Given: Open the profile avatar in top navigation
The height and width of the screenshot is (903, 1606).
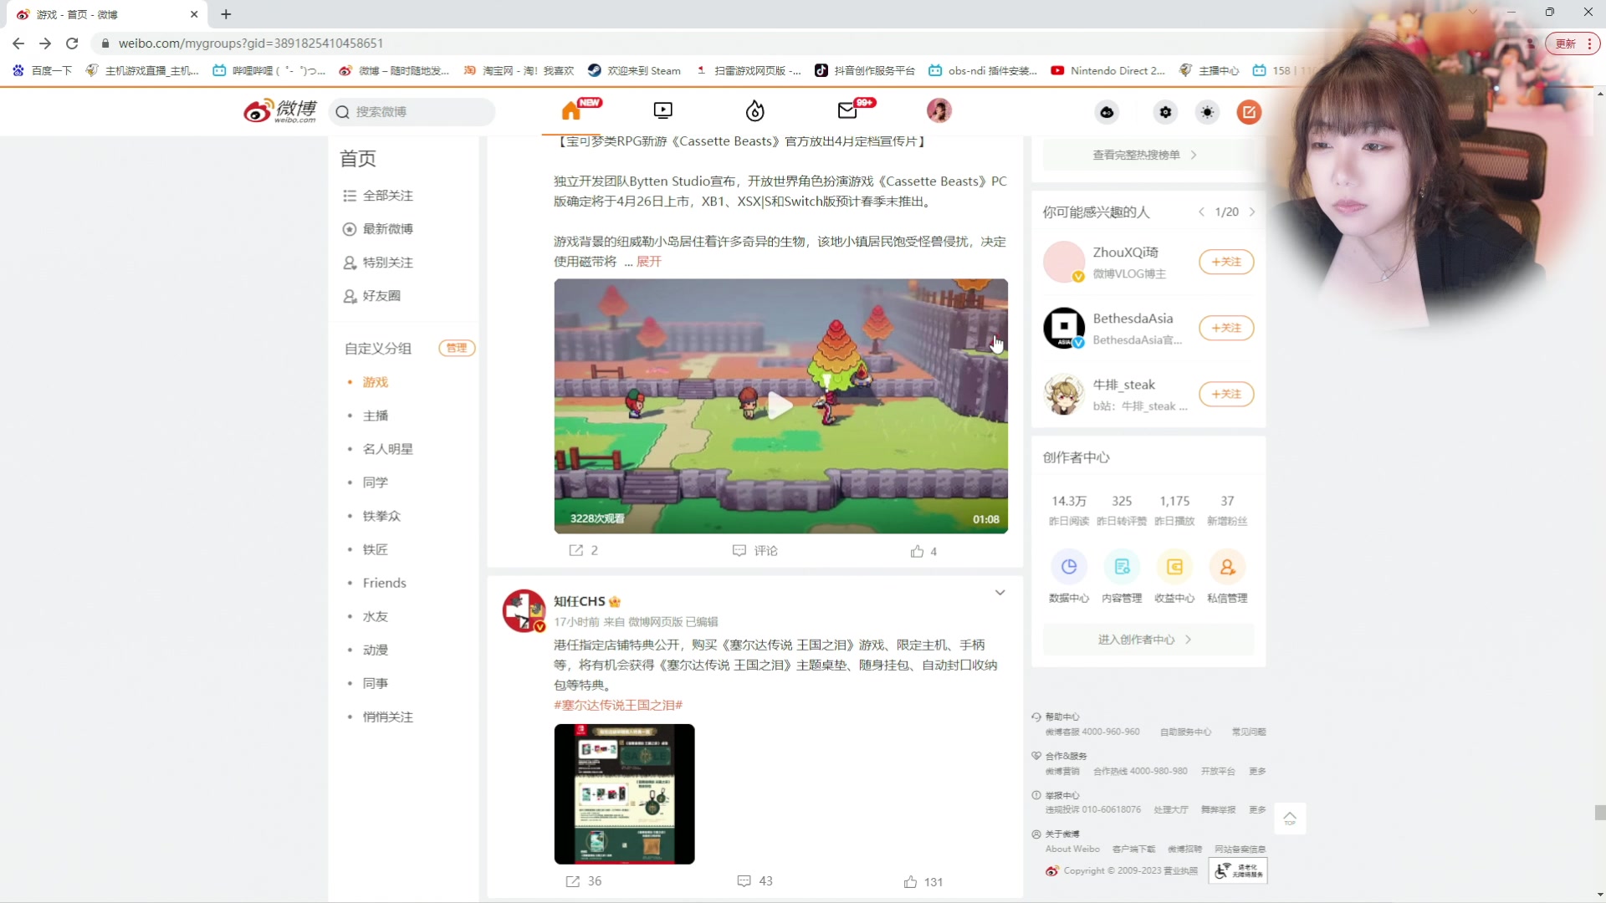Looking at the screenshot, I should (939, 110).
